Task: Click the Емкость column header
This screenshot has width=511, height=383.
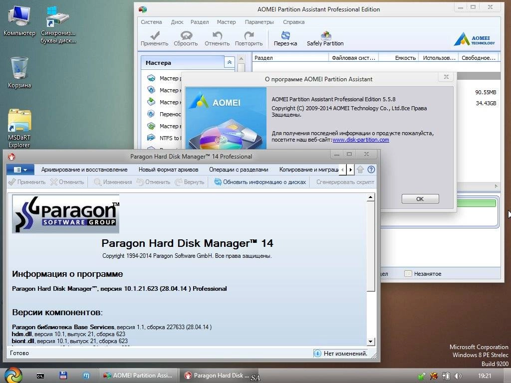Action: (x=399, y=58)
